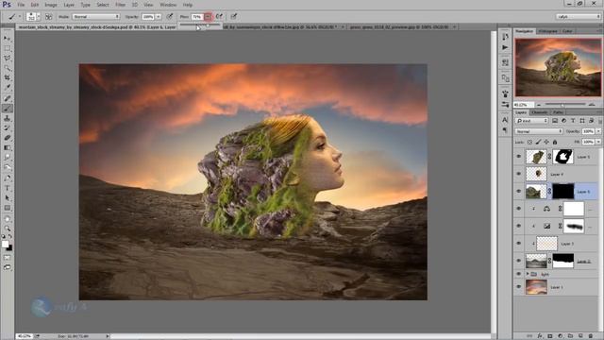This screenshot has height=340, width=604.
Task: Select the Move tool in the toolbox
Action: click(8, 38)
